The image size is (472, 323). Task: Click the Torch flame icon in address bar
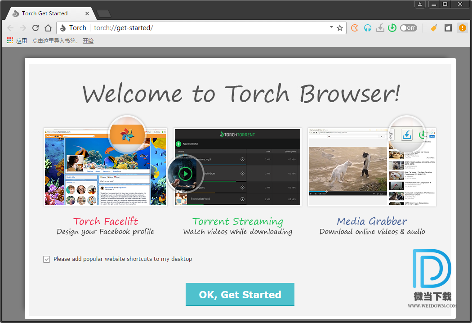click(x=63, y=28)
